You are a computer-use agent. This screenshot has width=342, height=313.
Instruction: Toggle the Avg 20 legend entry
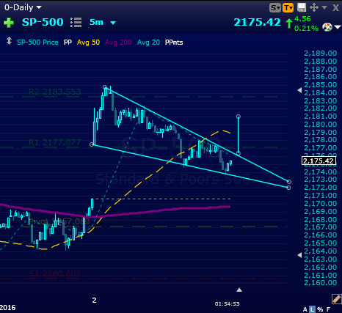click(148, 43)
